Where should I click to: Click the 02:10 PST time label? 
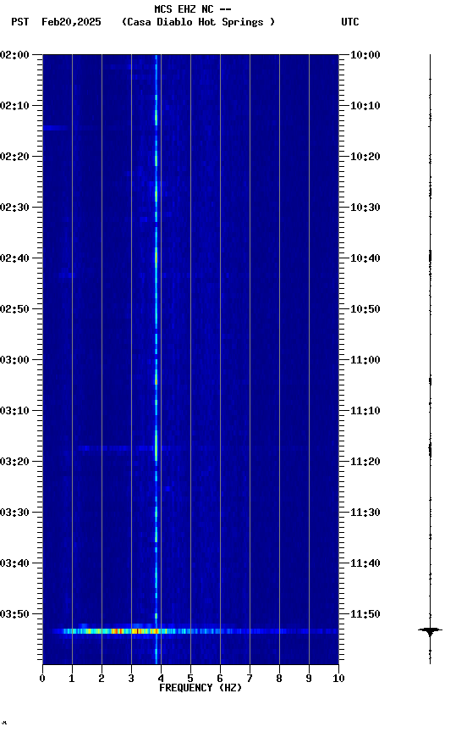[14, 106]
